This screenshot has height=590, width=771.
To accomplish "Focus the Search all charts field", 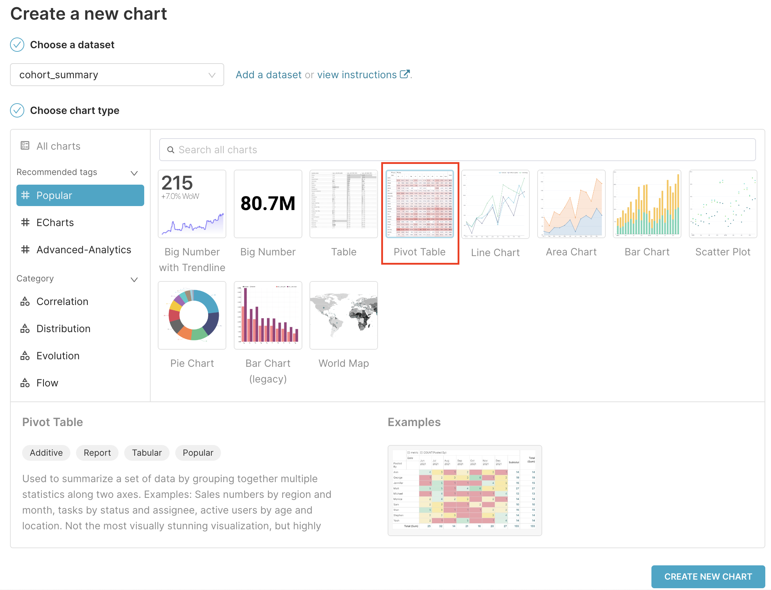I will pos(457,150).
